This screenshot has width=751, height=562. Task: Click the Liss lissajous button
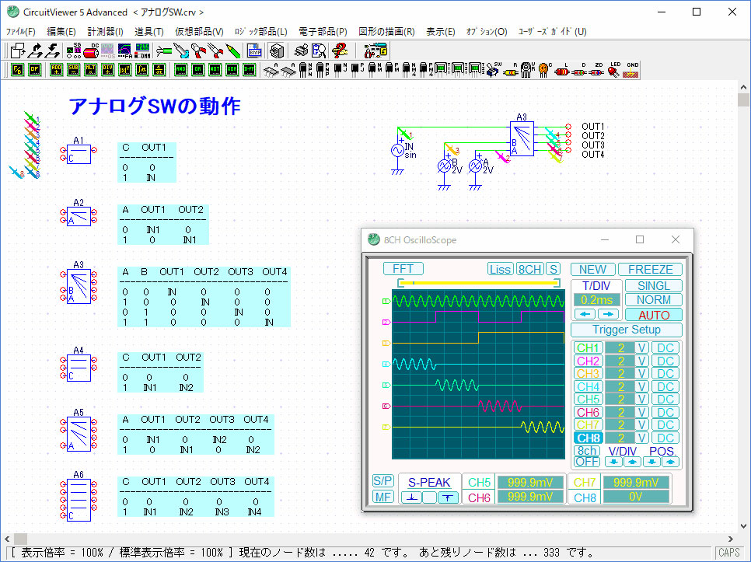(x=501, y=269)
